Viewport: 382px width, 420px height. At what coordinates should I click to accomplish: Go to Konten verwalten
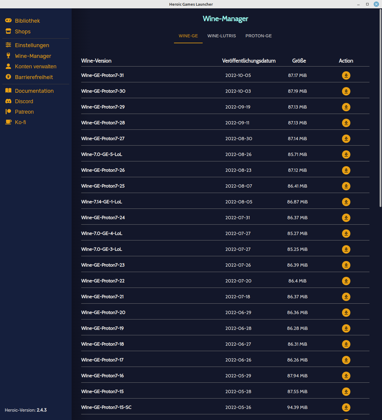click(x=36, y=67)
